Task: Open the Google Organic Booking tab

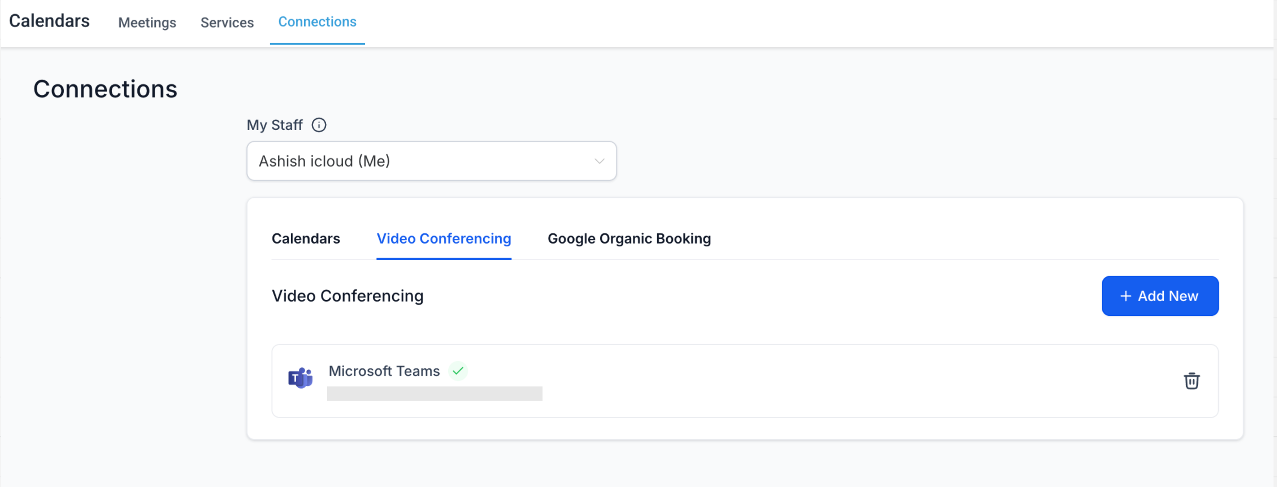Action: point(629,238)
